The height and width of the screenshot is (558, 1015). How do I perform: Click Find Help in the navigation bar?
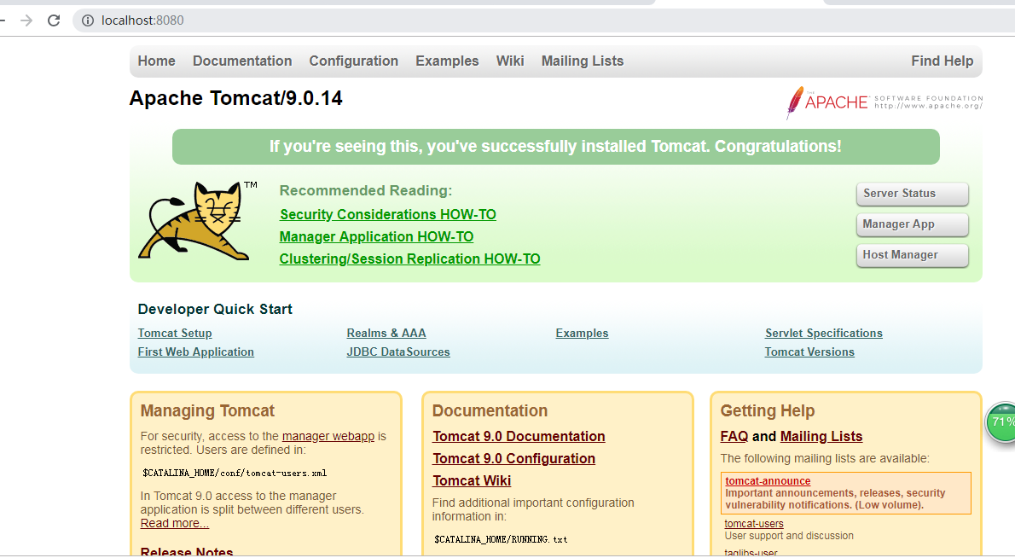942,61
